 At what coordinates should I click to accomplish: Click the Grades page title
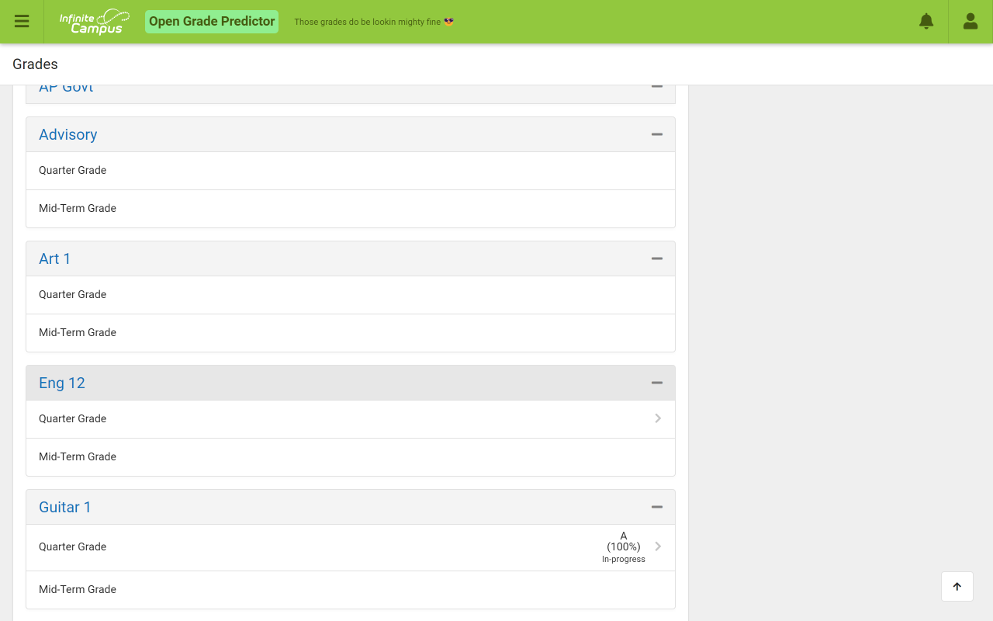coord(35,64)
